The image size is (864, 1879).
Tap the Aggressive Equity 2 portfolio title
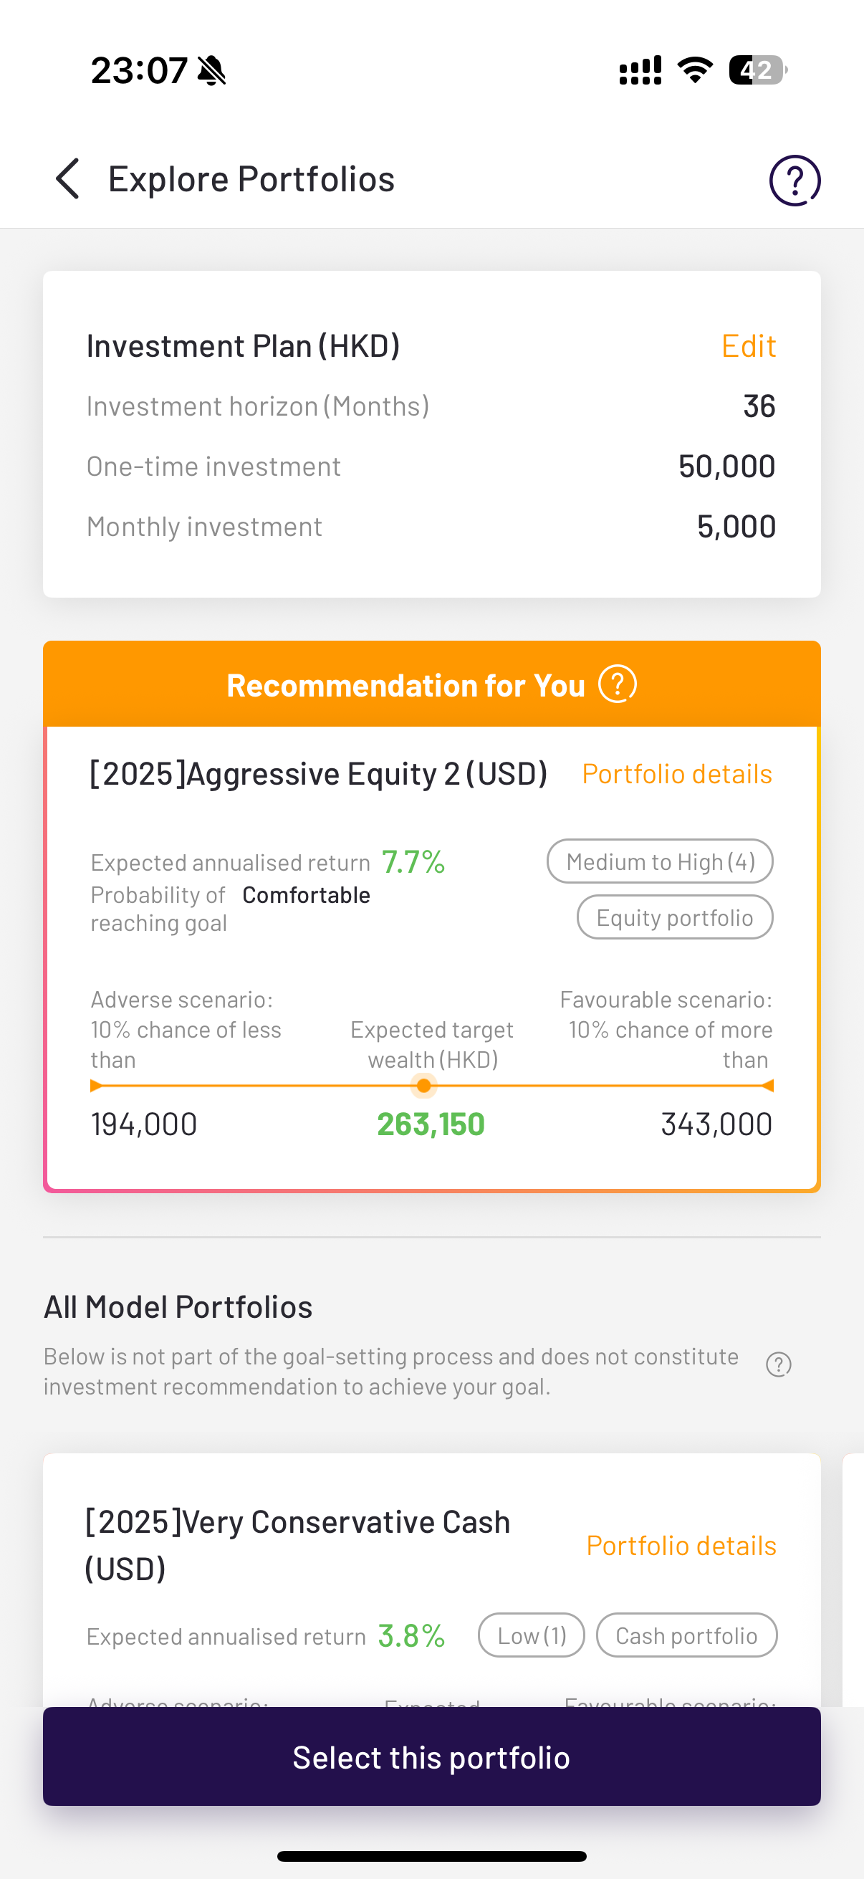click(x=318, y=774)
